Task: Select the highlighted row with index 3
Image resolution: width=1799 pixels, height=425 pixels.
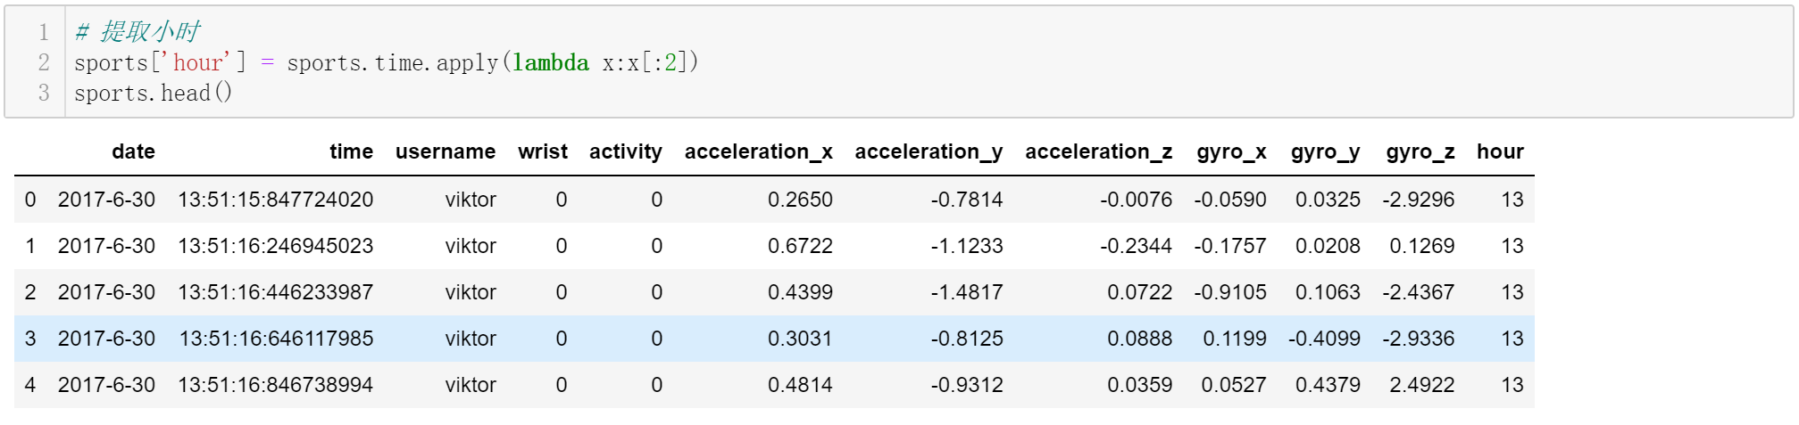Action: tap(774, 339)
